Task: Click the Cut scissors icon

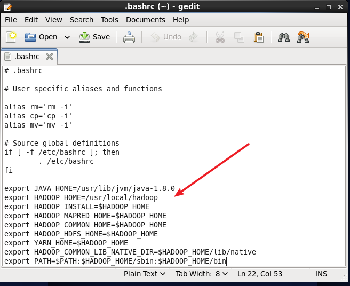Action: point(220,37)
